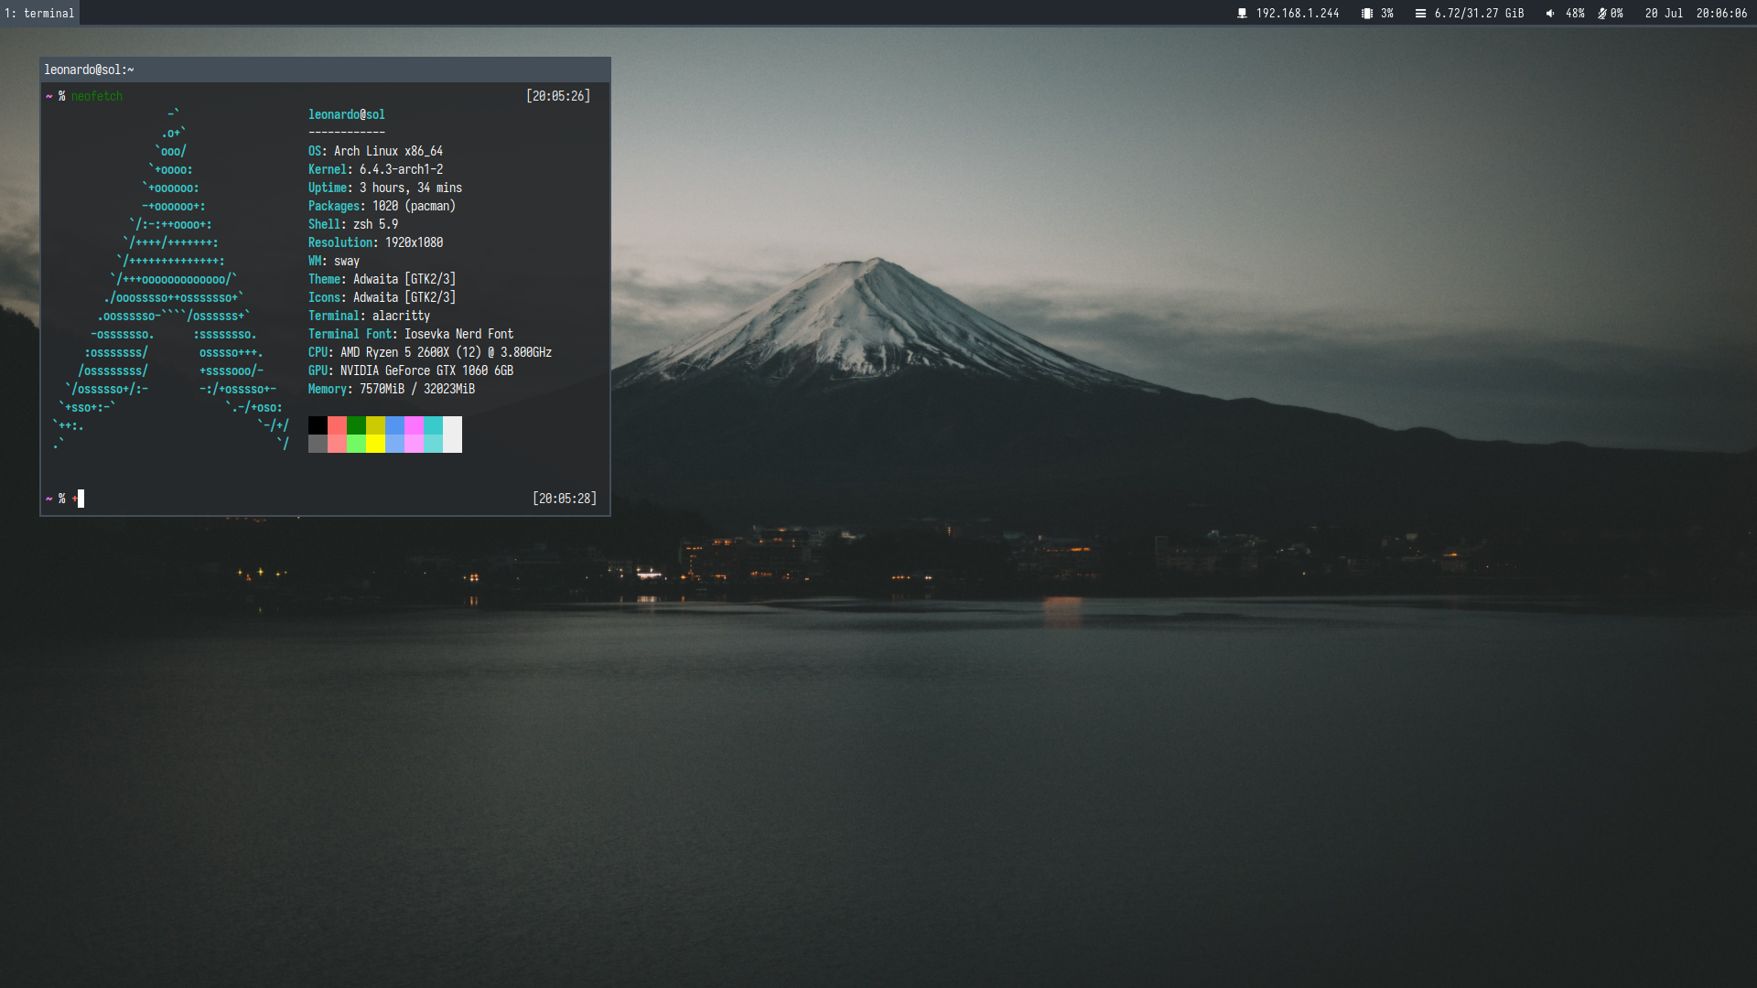The image size is (1757, 988).
Task: Click the muted microphone icon
Action: [x=1601, y=14]
